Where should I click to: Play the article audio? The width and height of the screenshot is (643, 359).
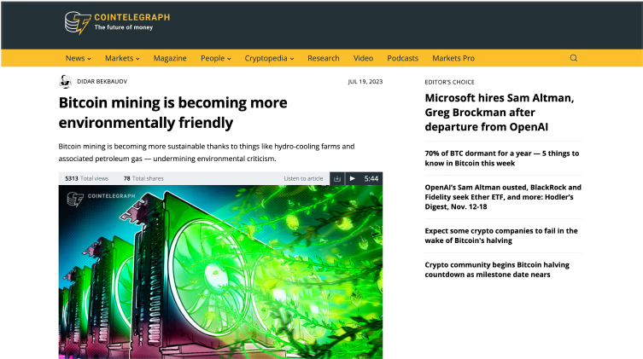(x=353, y=178)
